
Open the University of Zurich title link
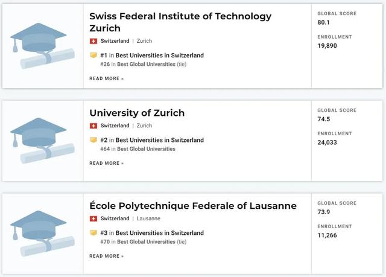click(x=137, y=113)
